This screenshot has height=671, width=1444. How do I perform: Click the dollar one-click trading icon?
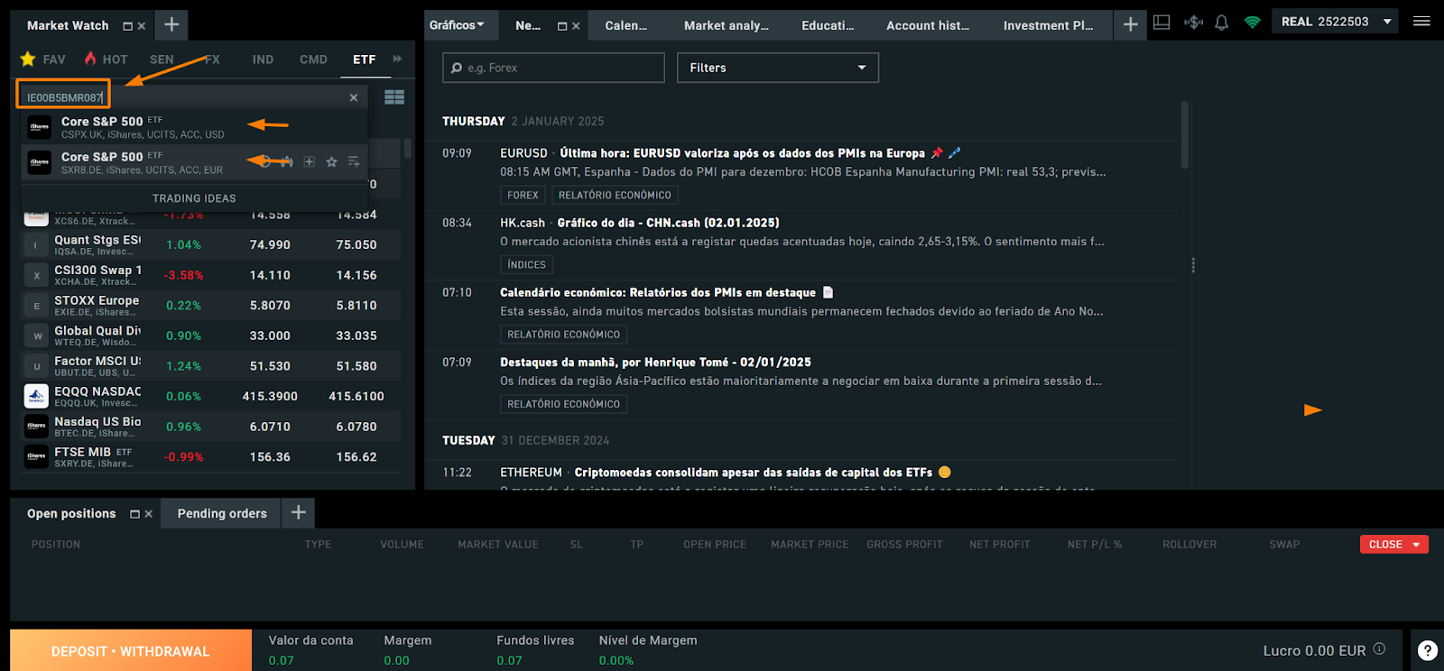coord(1193,23)
